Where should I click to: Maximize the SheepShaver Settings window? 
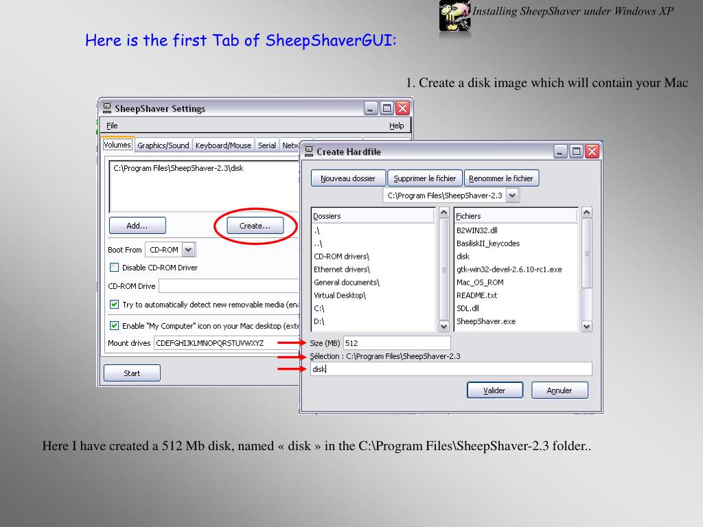click(387, 108)
